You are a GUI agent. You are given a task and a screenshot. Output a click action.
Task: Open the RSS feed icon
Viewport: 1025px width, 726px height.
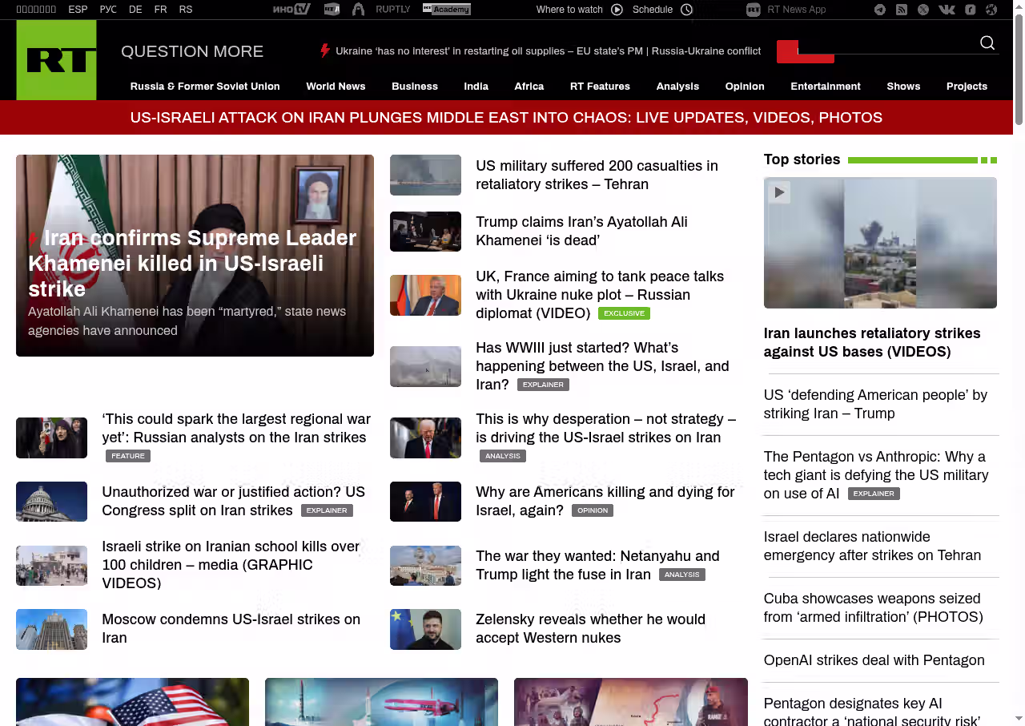click(902, 10)
